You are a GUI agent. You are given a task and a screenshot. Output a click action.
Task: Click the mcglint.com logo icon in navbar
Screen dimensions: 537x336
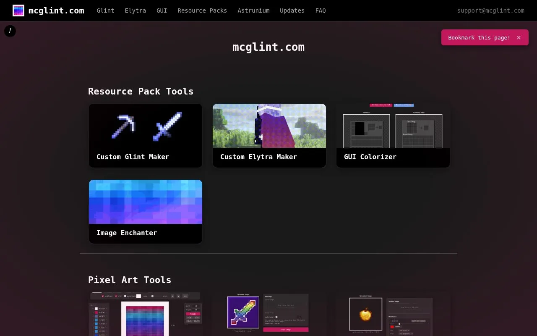click(18, 10)
